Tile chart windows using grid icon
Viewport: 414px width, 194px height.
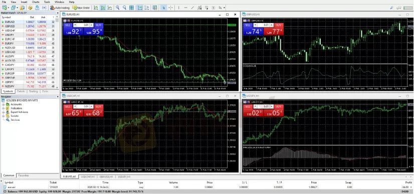point(131,8)
